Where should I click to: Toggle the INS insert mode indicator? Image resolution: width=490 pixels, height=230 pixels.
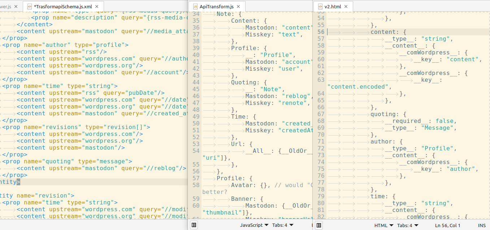pyautogui.click(x=482, y=225)
